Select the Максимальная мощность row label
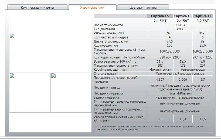This screenshot has width=221, height=140. tap(120, 51)
